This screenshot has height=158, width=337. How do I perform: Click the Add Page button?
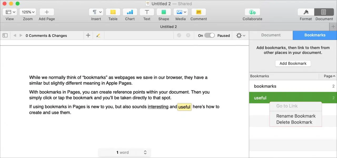[x=47, y=12]
